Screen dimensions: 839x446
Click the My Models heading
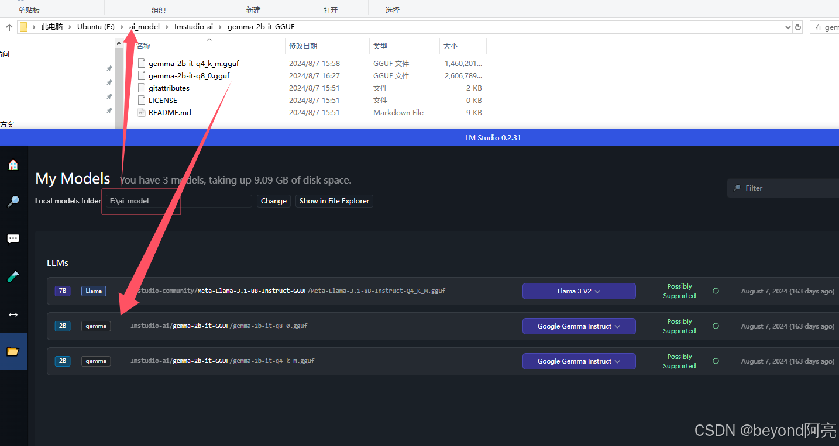point(73,178)
